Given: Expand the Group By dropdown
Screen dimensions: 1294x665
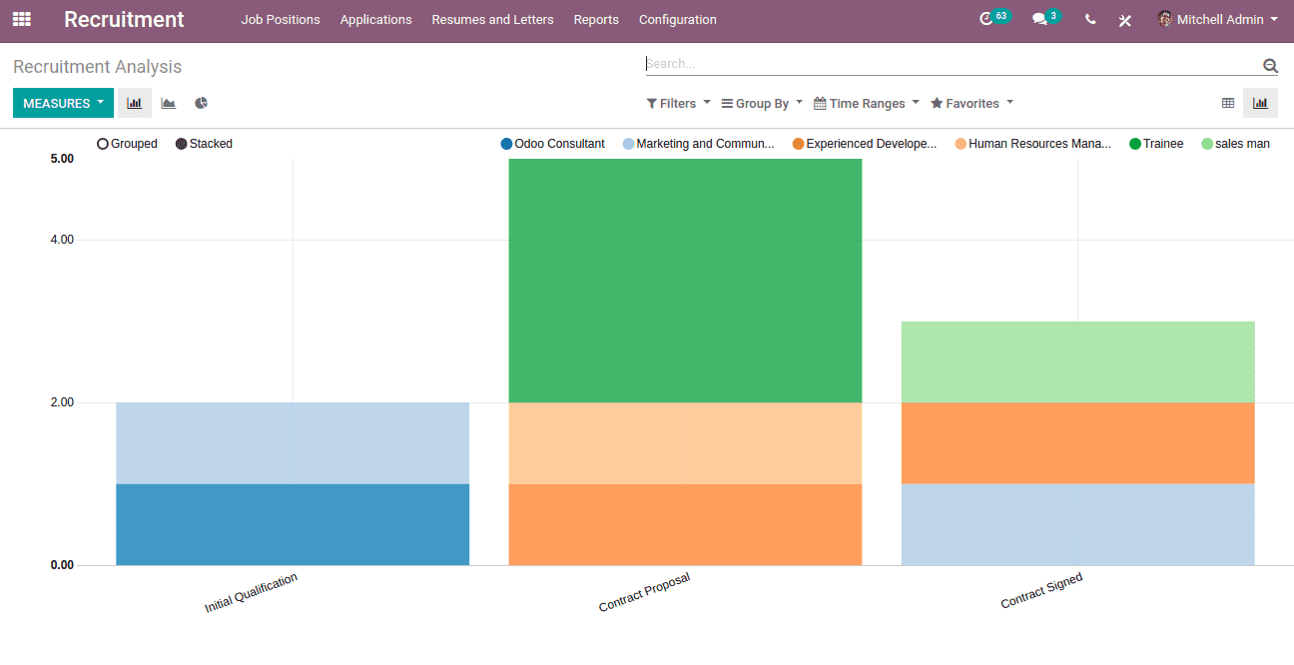Looking at the screenshot, I should (x=762, y=104).
